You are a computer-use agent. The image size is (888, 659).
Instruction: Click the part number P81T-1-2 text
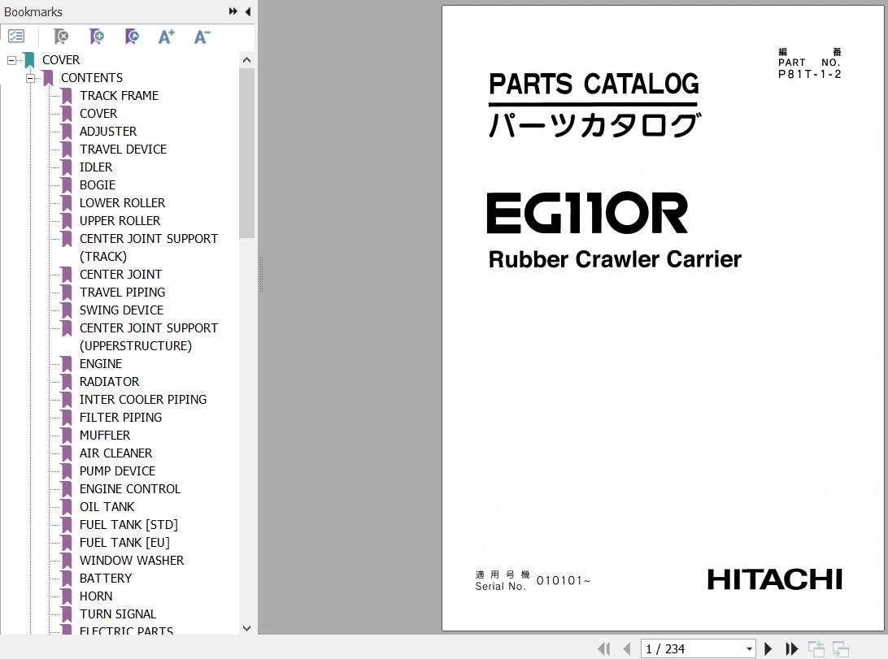click(x=809, y=74)
